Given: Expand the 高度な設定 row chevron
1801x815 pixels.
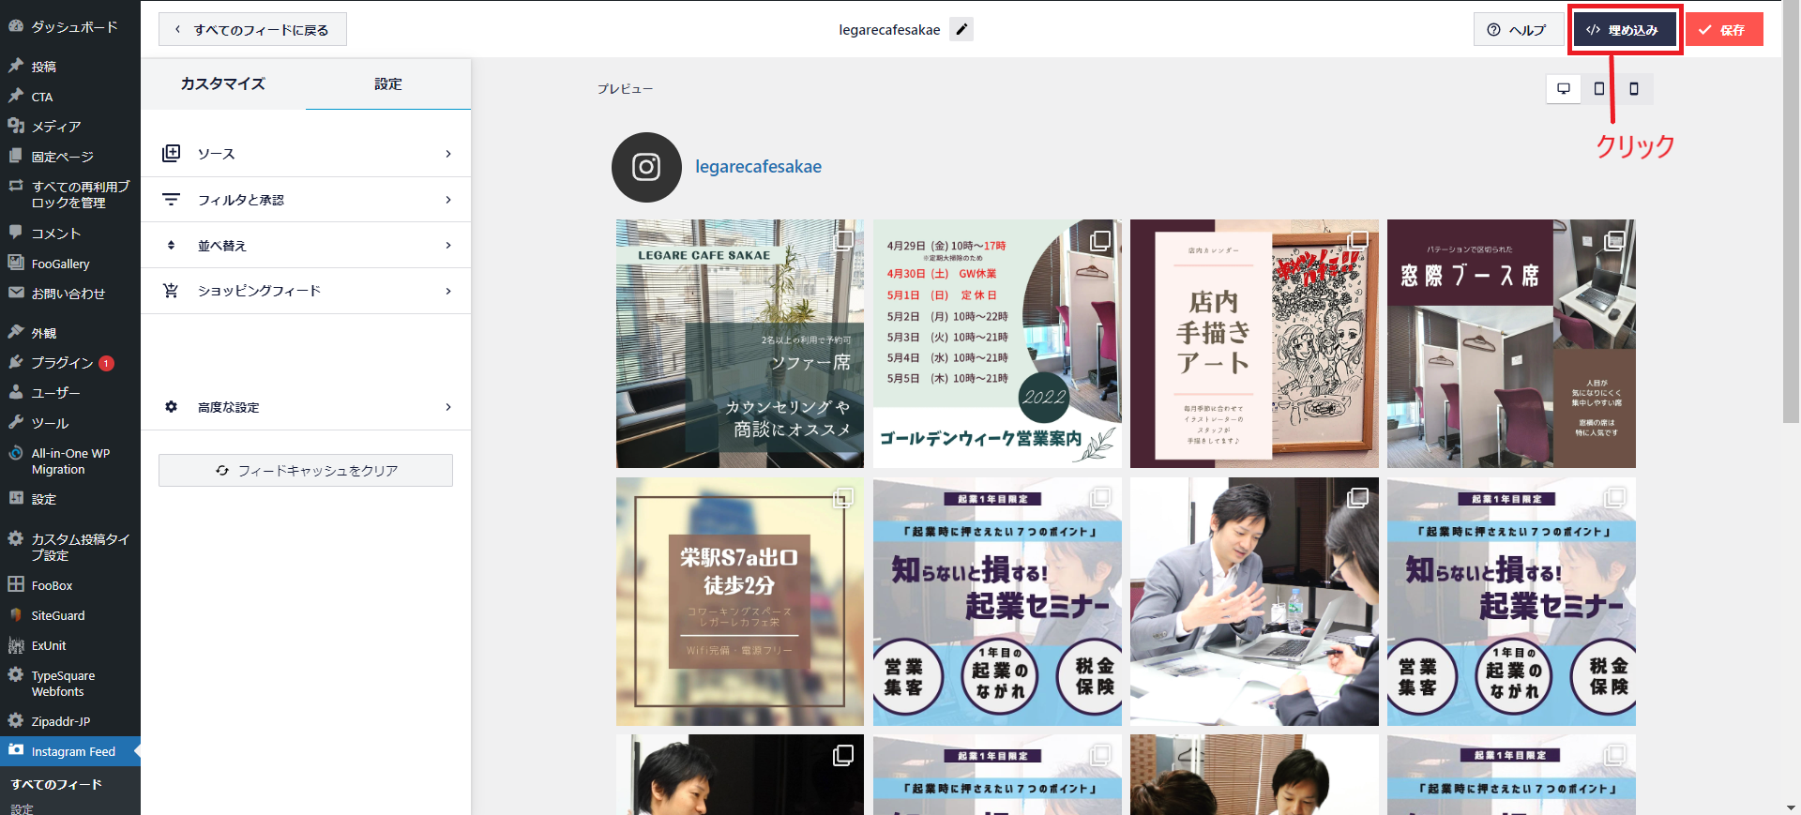Looking at the screenshot, I should [x=448, y=407].
